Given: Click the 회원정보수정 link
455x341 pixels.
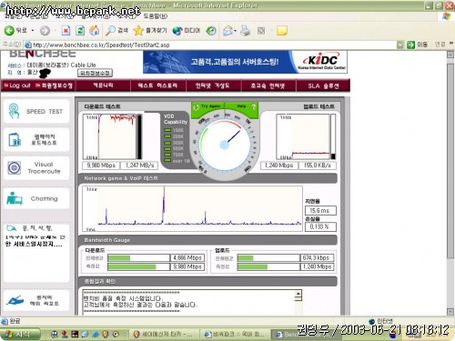Looking at the screenshot, I should [55, 85].
